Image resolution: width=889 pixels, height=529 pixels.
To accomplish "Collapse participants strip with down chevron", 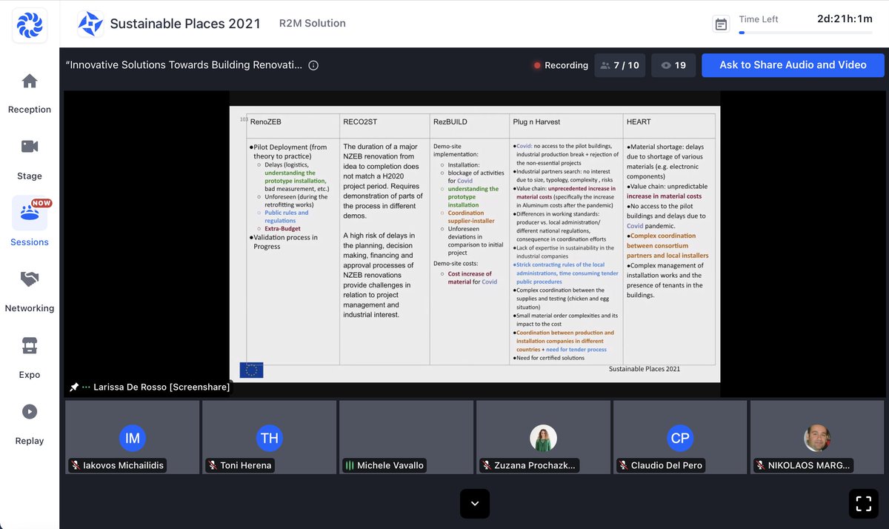I will (x=475, y=504).
